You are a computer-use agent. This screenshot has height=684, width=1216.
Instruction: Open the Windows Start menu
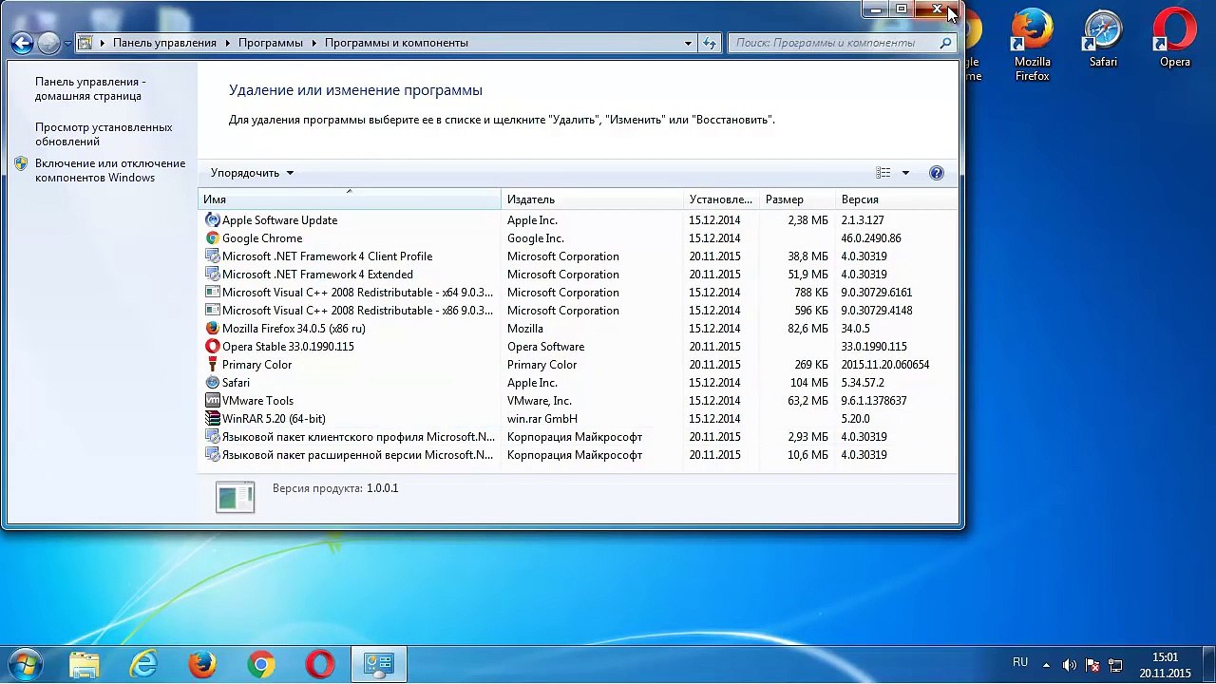click(x=26, y=663)
